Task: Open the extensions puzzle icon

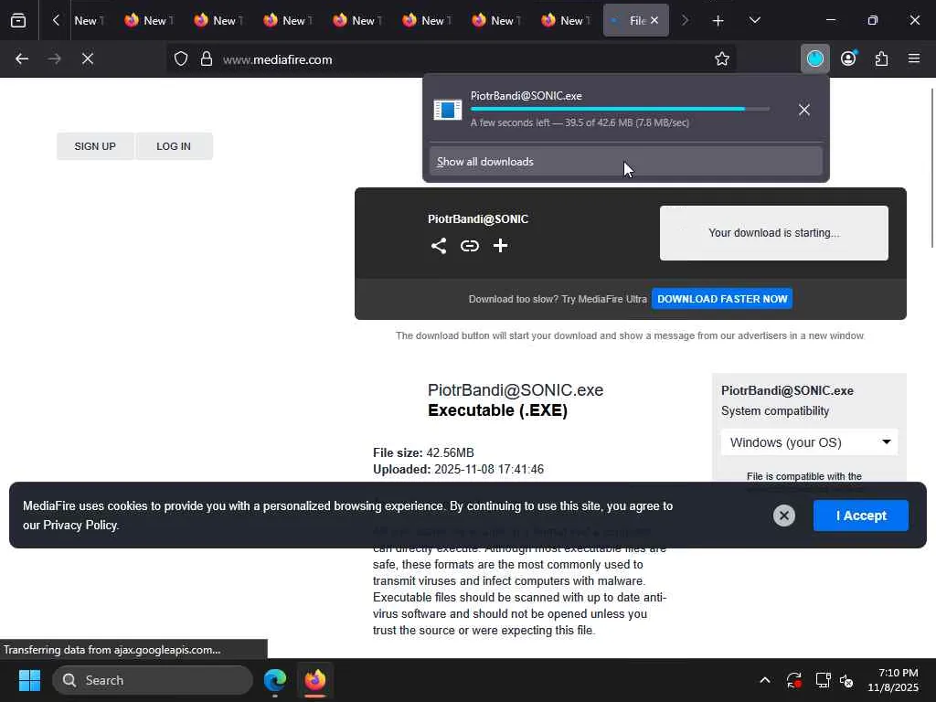Action: point(881,59)
